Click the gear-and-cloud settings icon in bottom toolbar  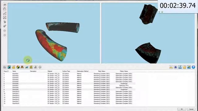tap(5, 67)
